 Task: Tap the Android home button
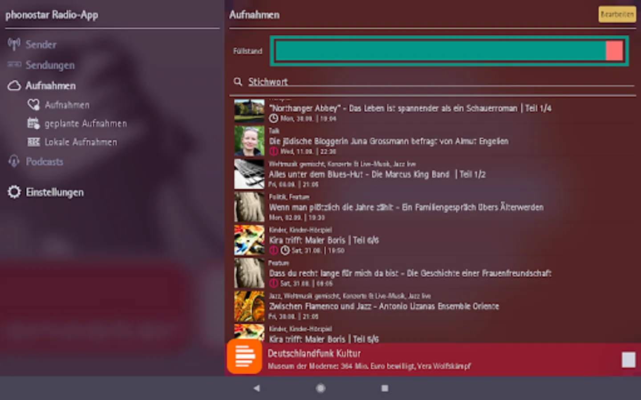click(320, 388)
